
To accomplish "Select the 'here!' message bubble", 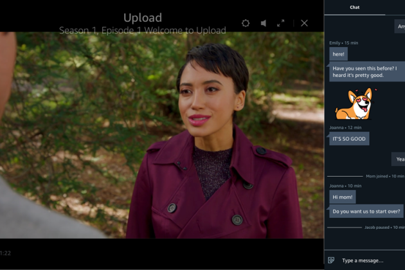I will [338, 54].
